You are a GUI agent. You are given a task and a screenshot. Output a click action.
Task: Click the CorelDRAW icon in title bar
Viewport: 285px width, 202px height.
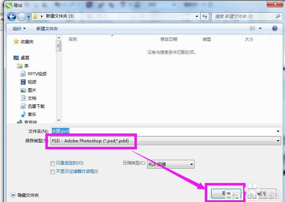tap(9, 5)
